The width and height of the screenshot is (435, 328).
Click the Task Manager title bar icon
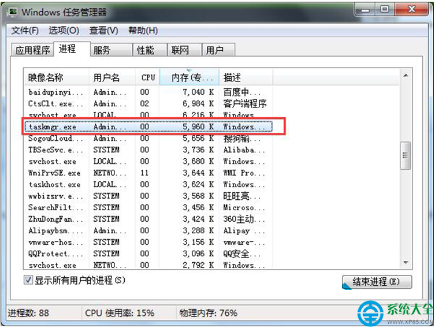13,12
